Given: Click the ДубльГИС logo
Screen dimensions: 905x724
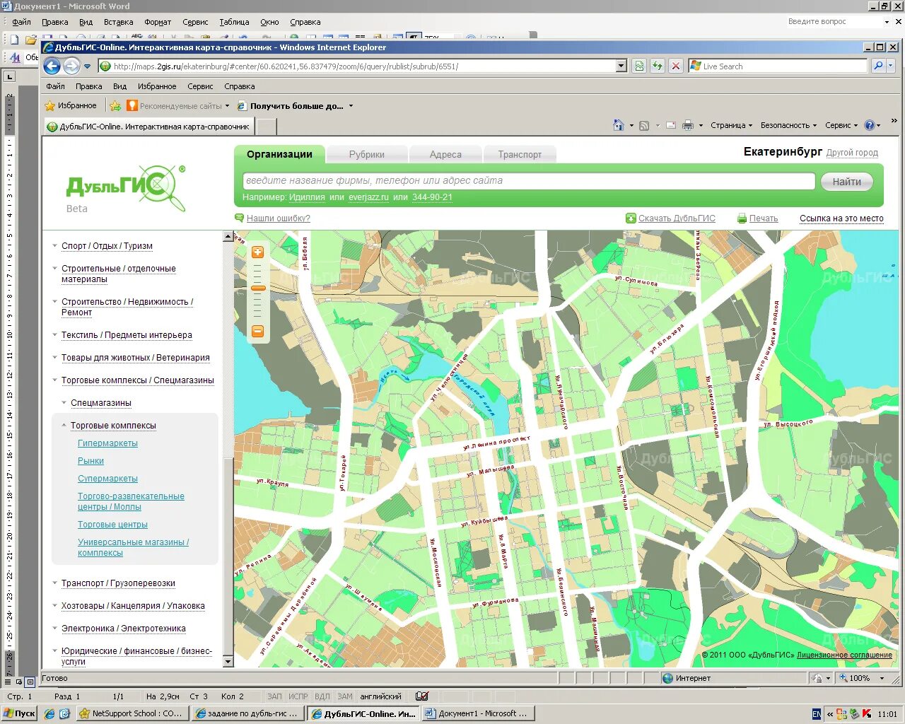Looking at the screenshot, I should [x=126, y=187].
